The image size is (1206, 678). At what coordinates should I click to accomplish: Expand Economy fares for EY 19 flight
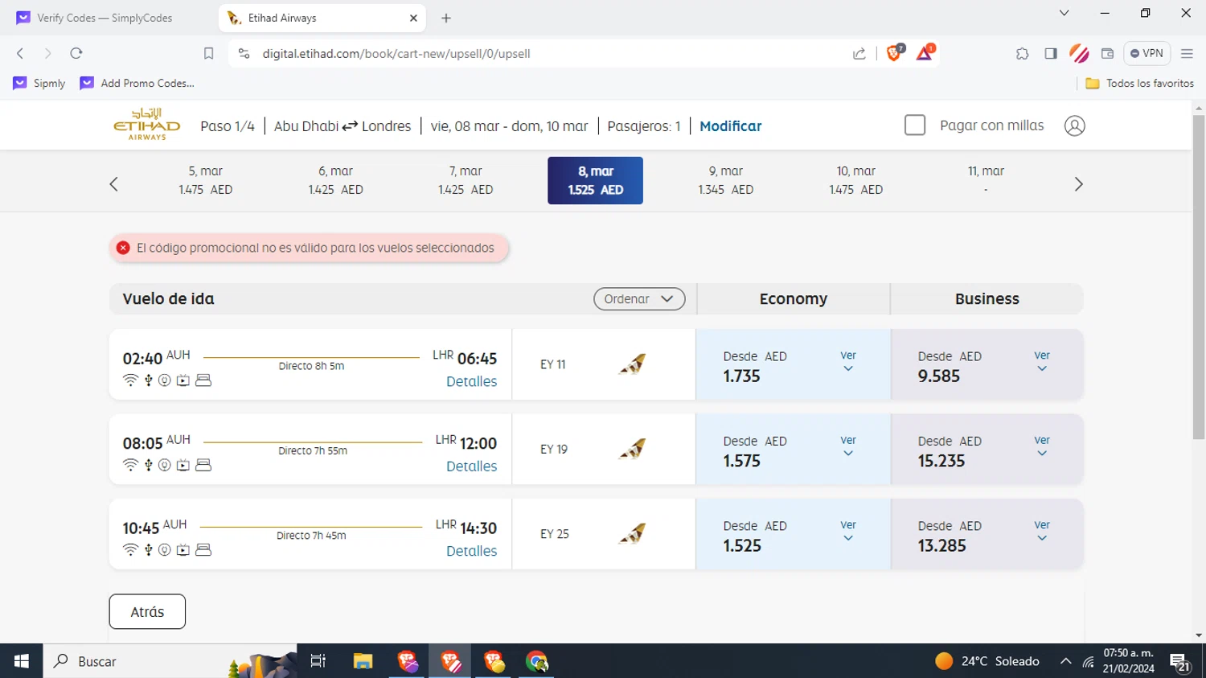pyautogui.click(x=848, y=446)
